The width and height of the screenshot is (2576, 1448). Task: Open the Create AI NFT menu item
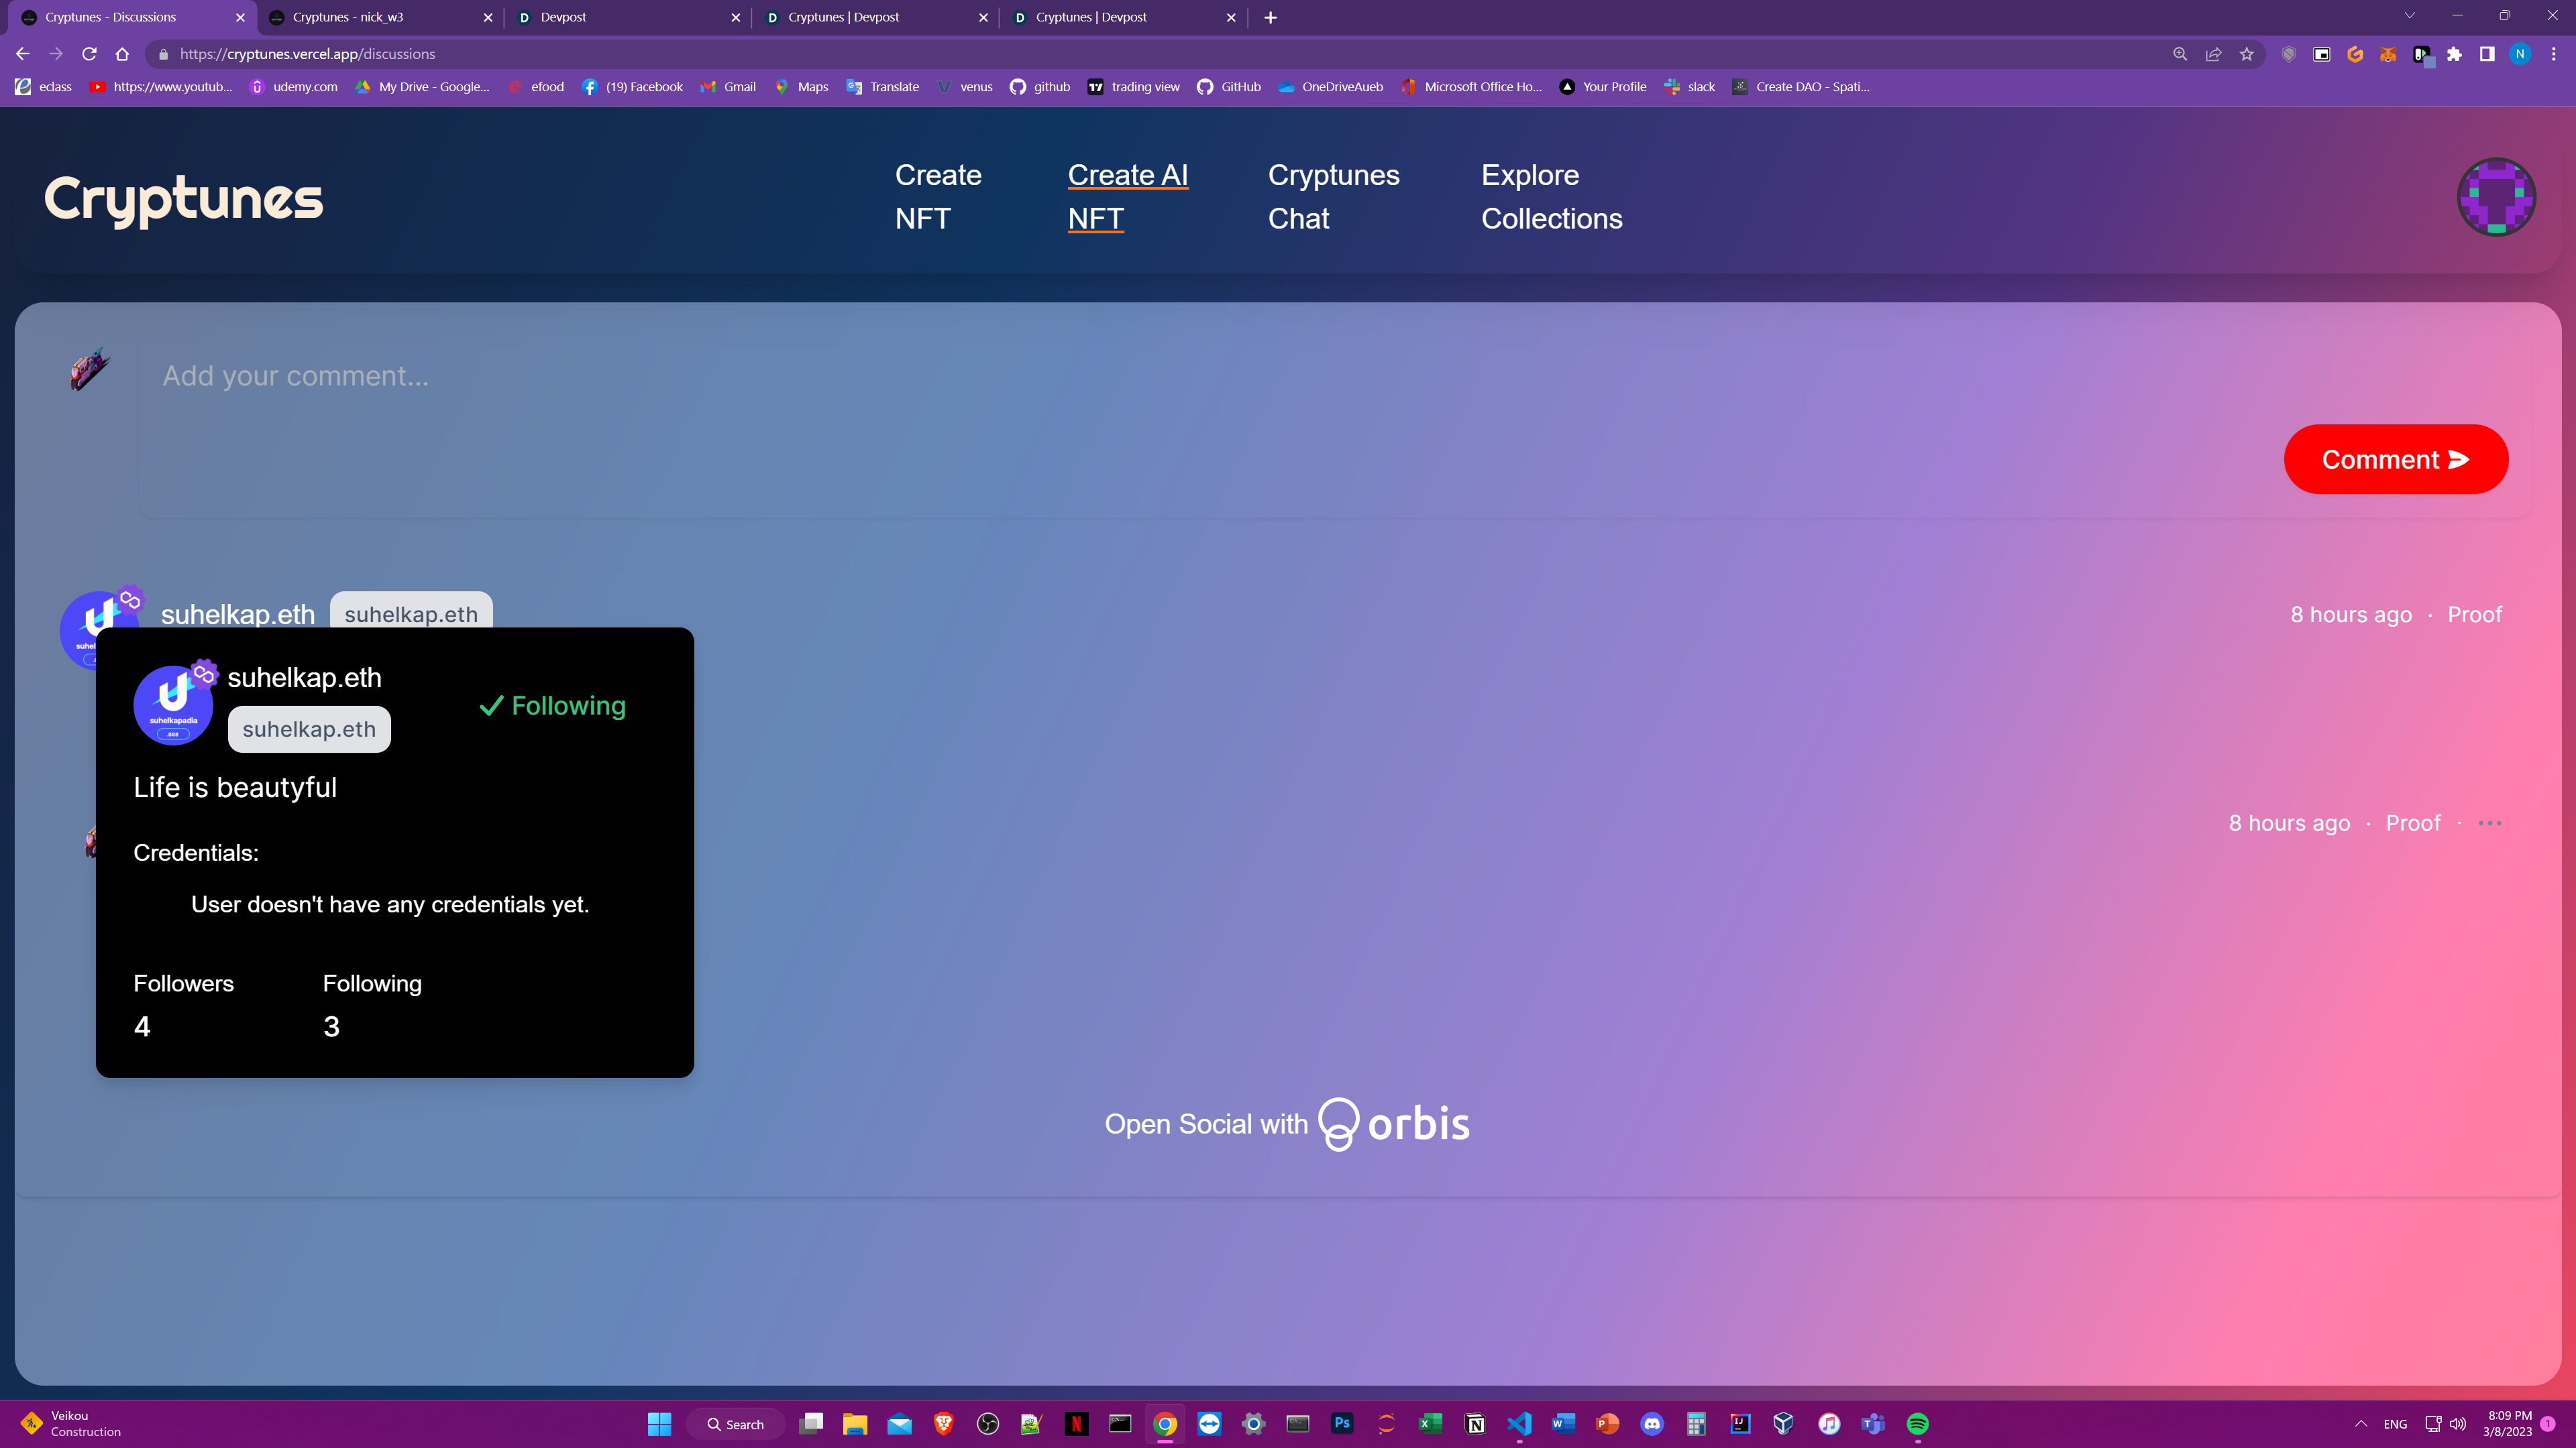click(x=1127, y=197)
